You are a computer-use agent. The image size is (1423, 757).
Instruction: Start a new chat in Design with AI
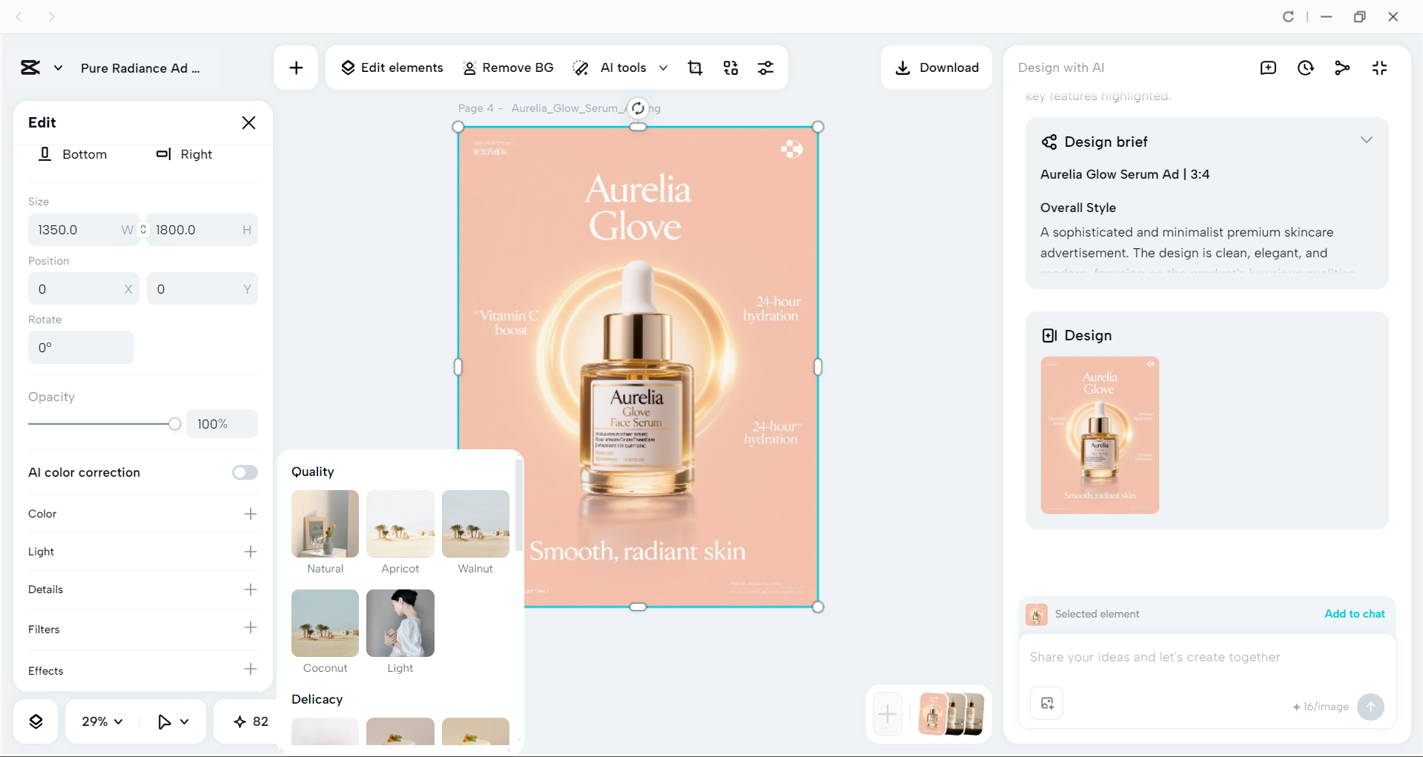[1268, 68]
